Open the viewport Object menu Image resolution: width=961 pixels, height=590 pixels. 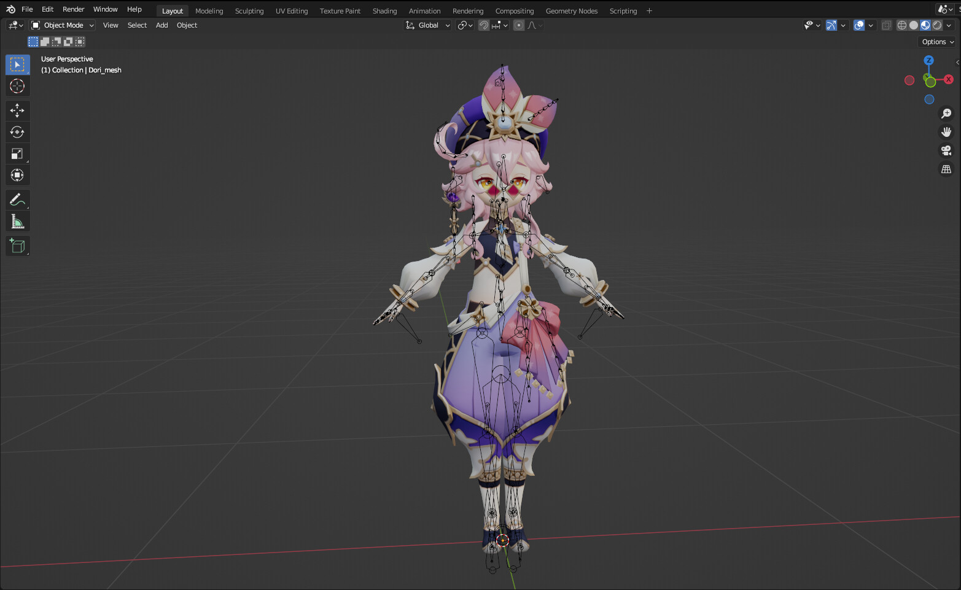click(187, 25)
